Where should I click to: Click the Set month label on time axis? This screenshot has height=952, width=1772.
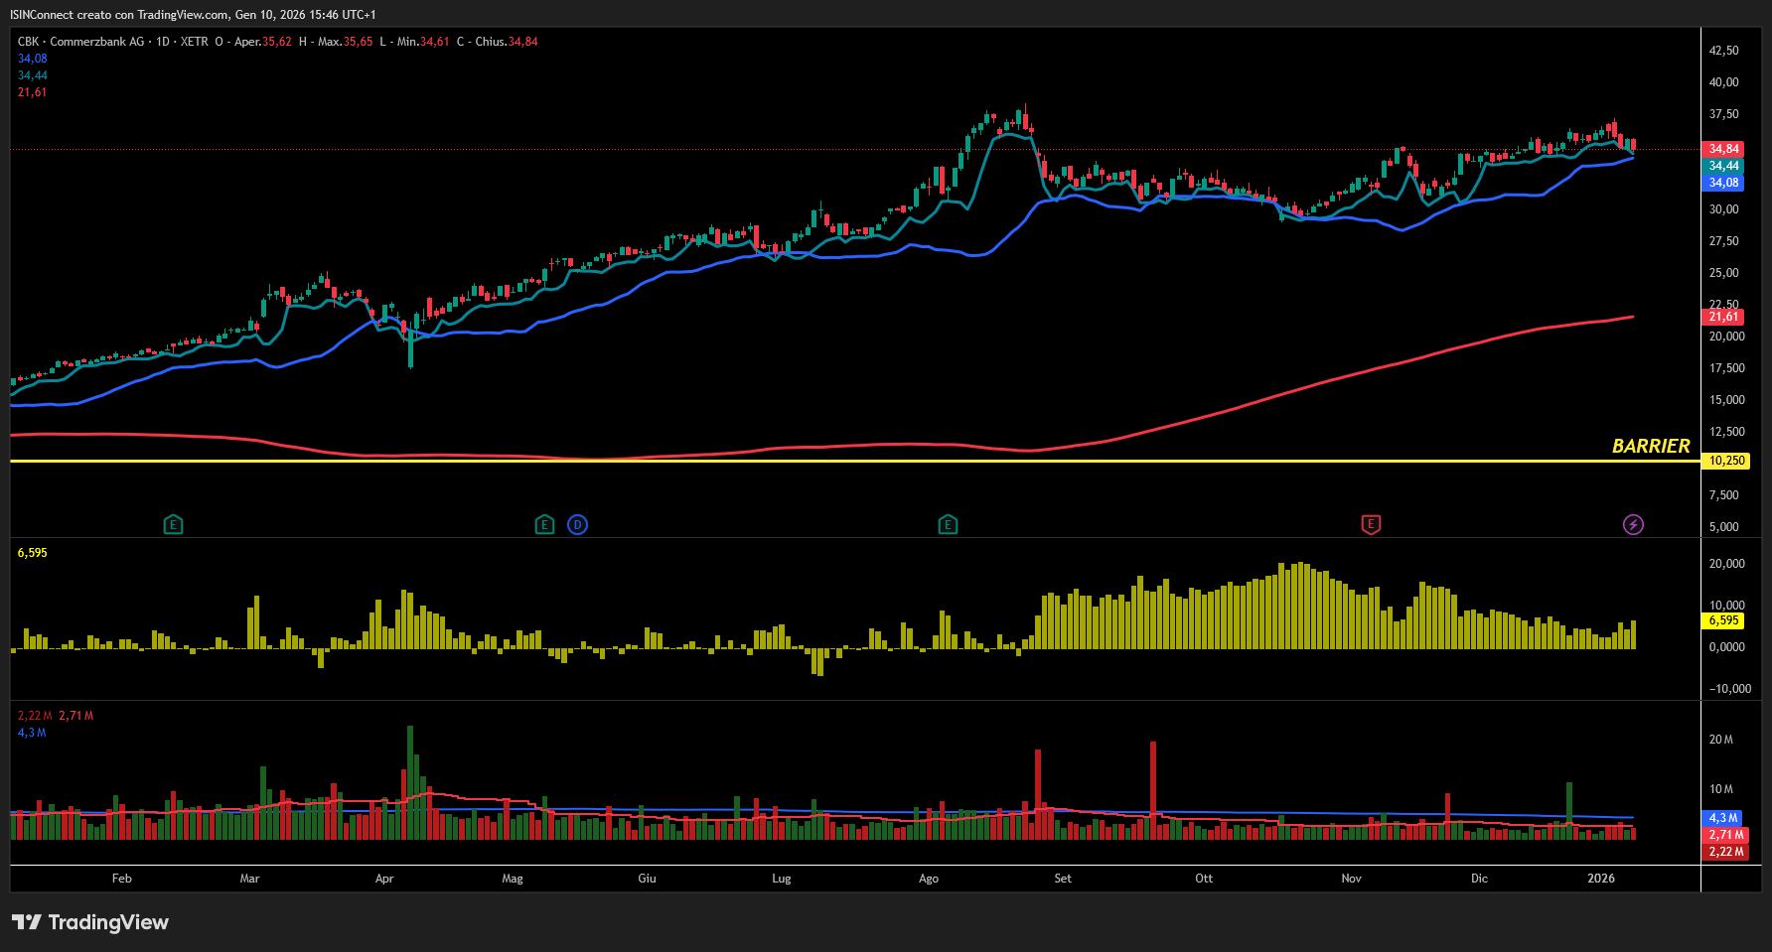(1063, 879)
